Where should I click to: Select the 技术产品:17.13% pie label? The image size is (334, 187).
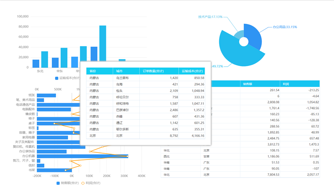pos(210,17)
